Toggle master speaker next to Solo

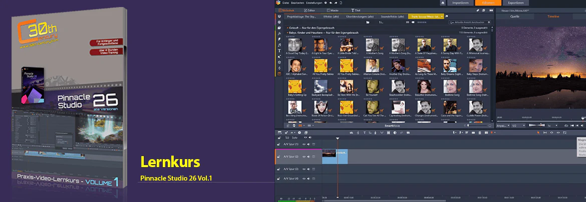(310, 138)
